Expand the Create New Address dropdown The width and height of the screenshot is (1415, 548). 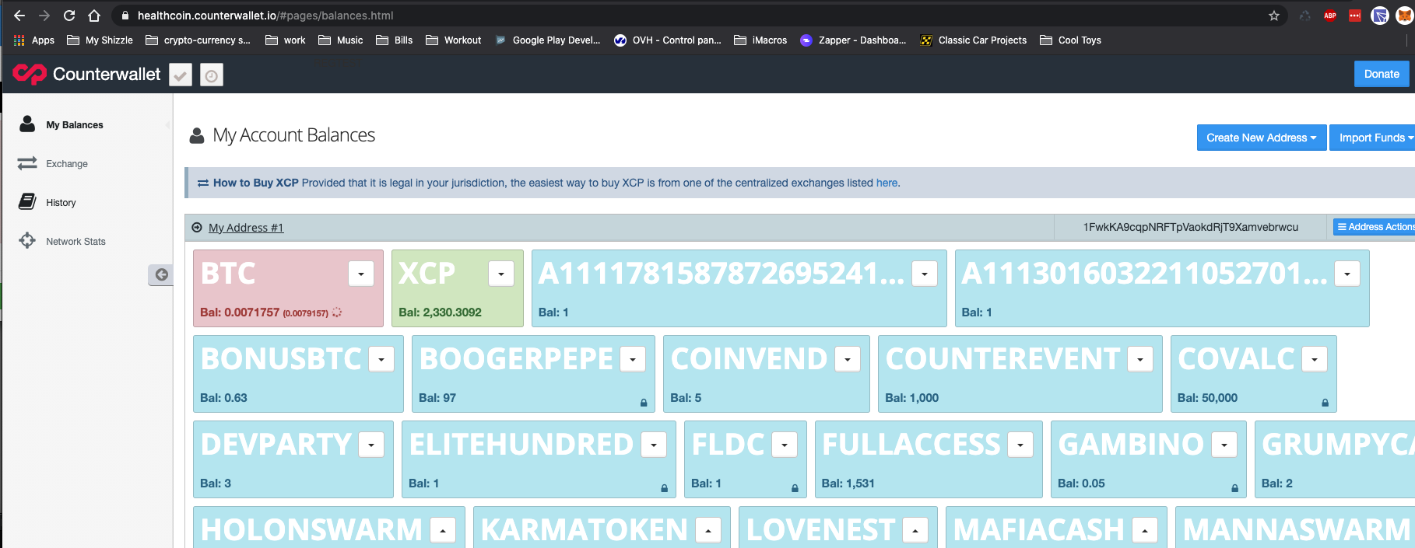click(1262, 138)
